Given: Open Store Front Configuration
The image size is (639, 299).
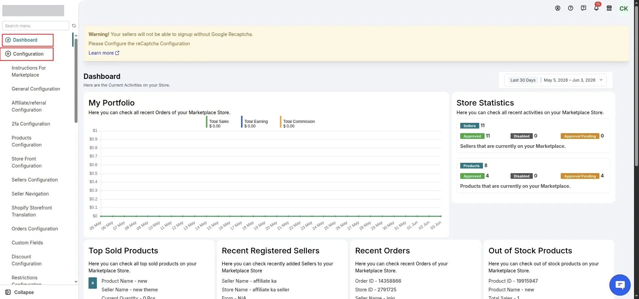Looking at the screenshot, I should [27, 162].
